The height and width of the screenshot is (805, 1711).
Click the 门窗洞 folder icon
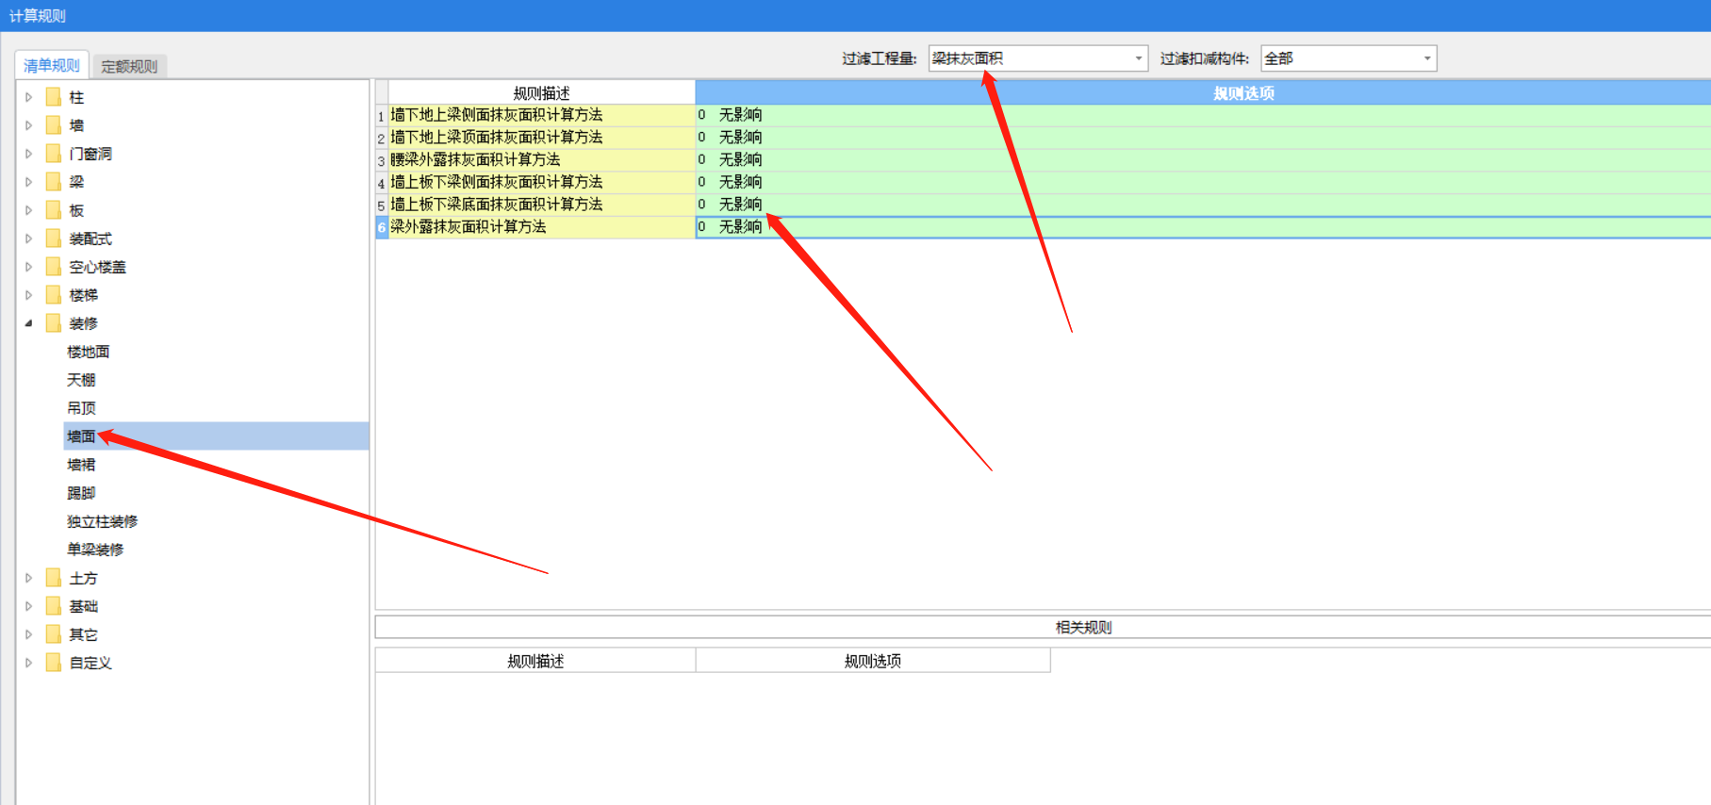[54, 154]
